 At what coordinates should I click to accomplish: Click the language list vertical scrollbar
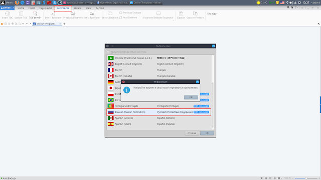[213, 104]
